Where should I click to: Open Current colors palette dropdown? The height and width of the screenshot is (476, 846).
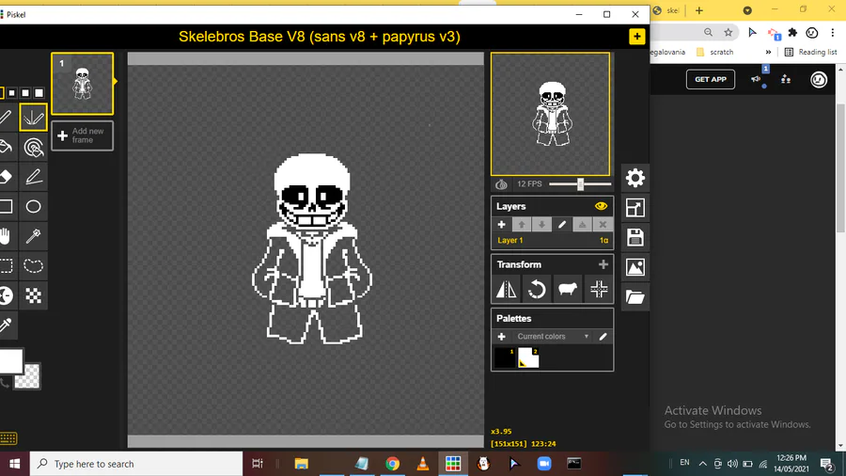[x=553, y=336]
